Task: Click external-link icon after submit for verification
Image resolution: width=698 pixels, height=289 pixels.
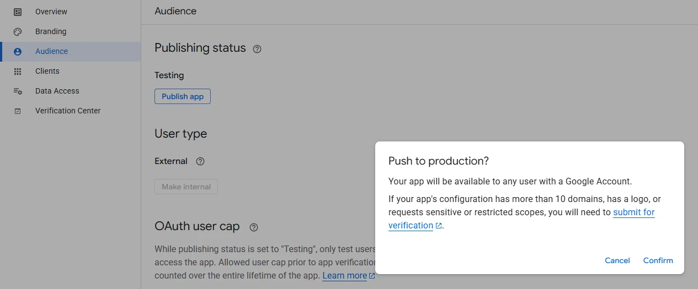Action: [x=439, y=226]
